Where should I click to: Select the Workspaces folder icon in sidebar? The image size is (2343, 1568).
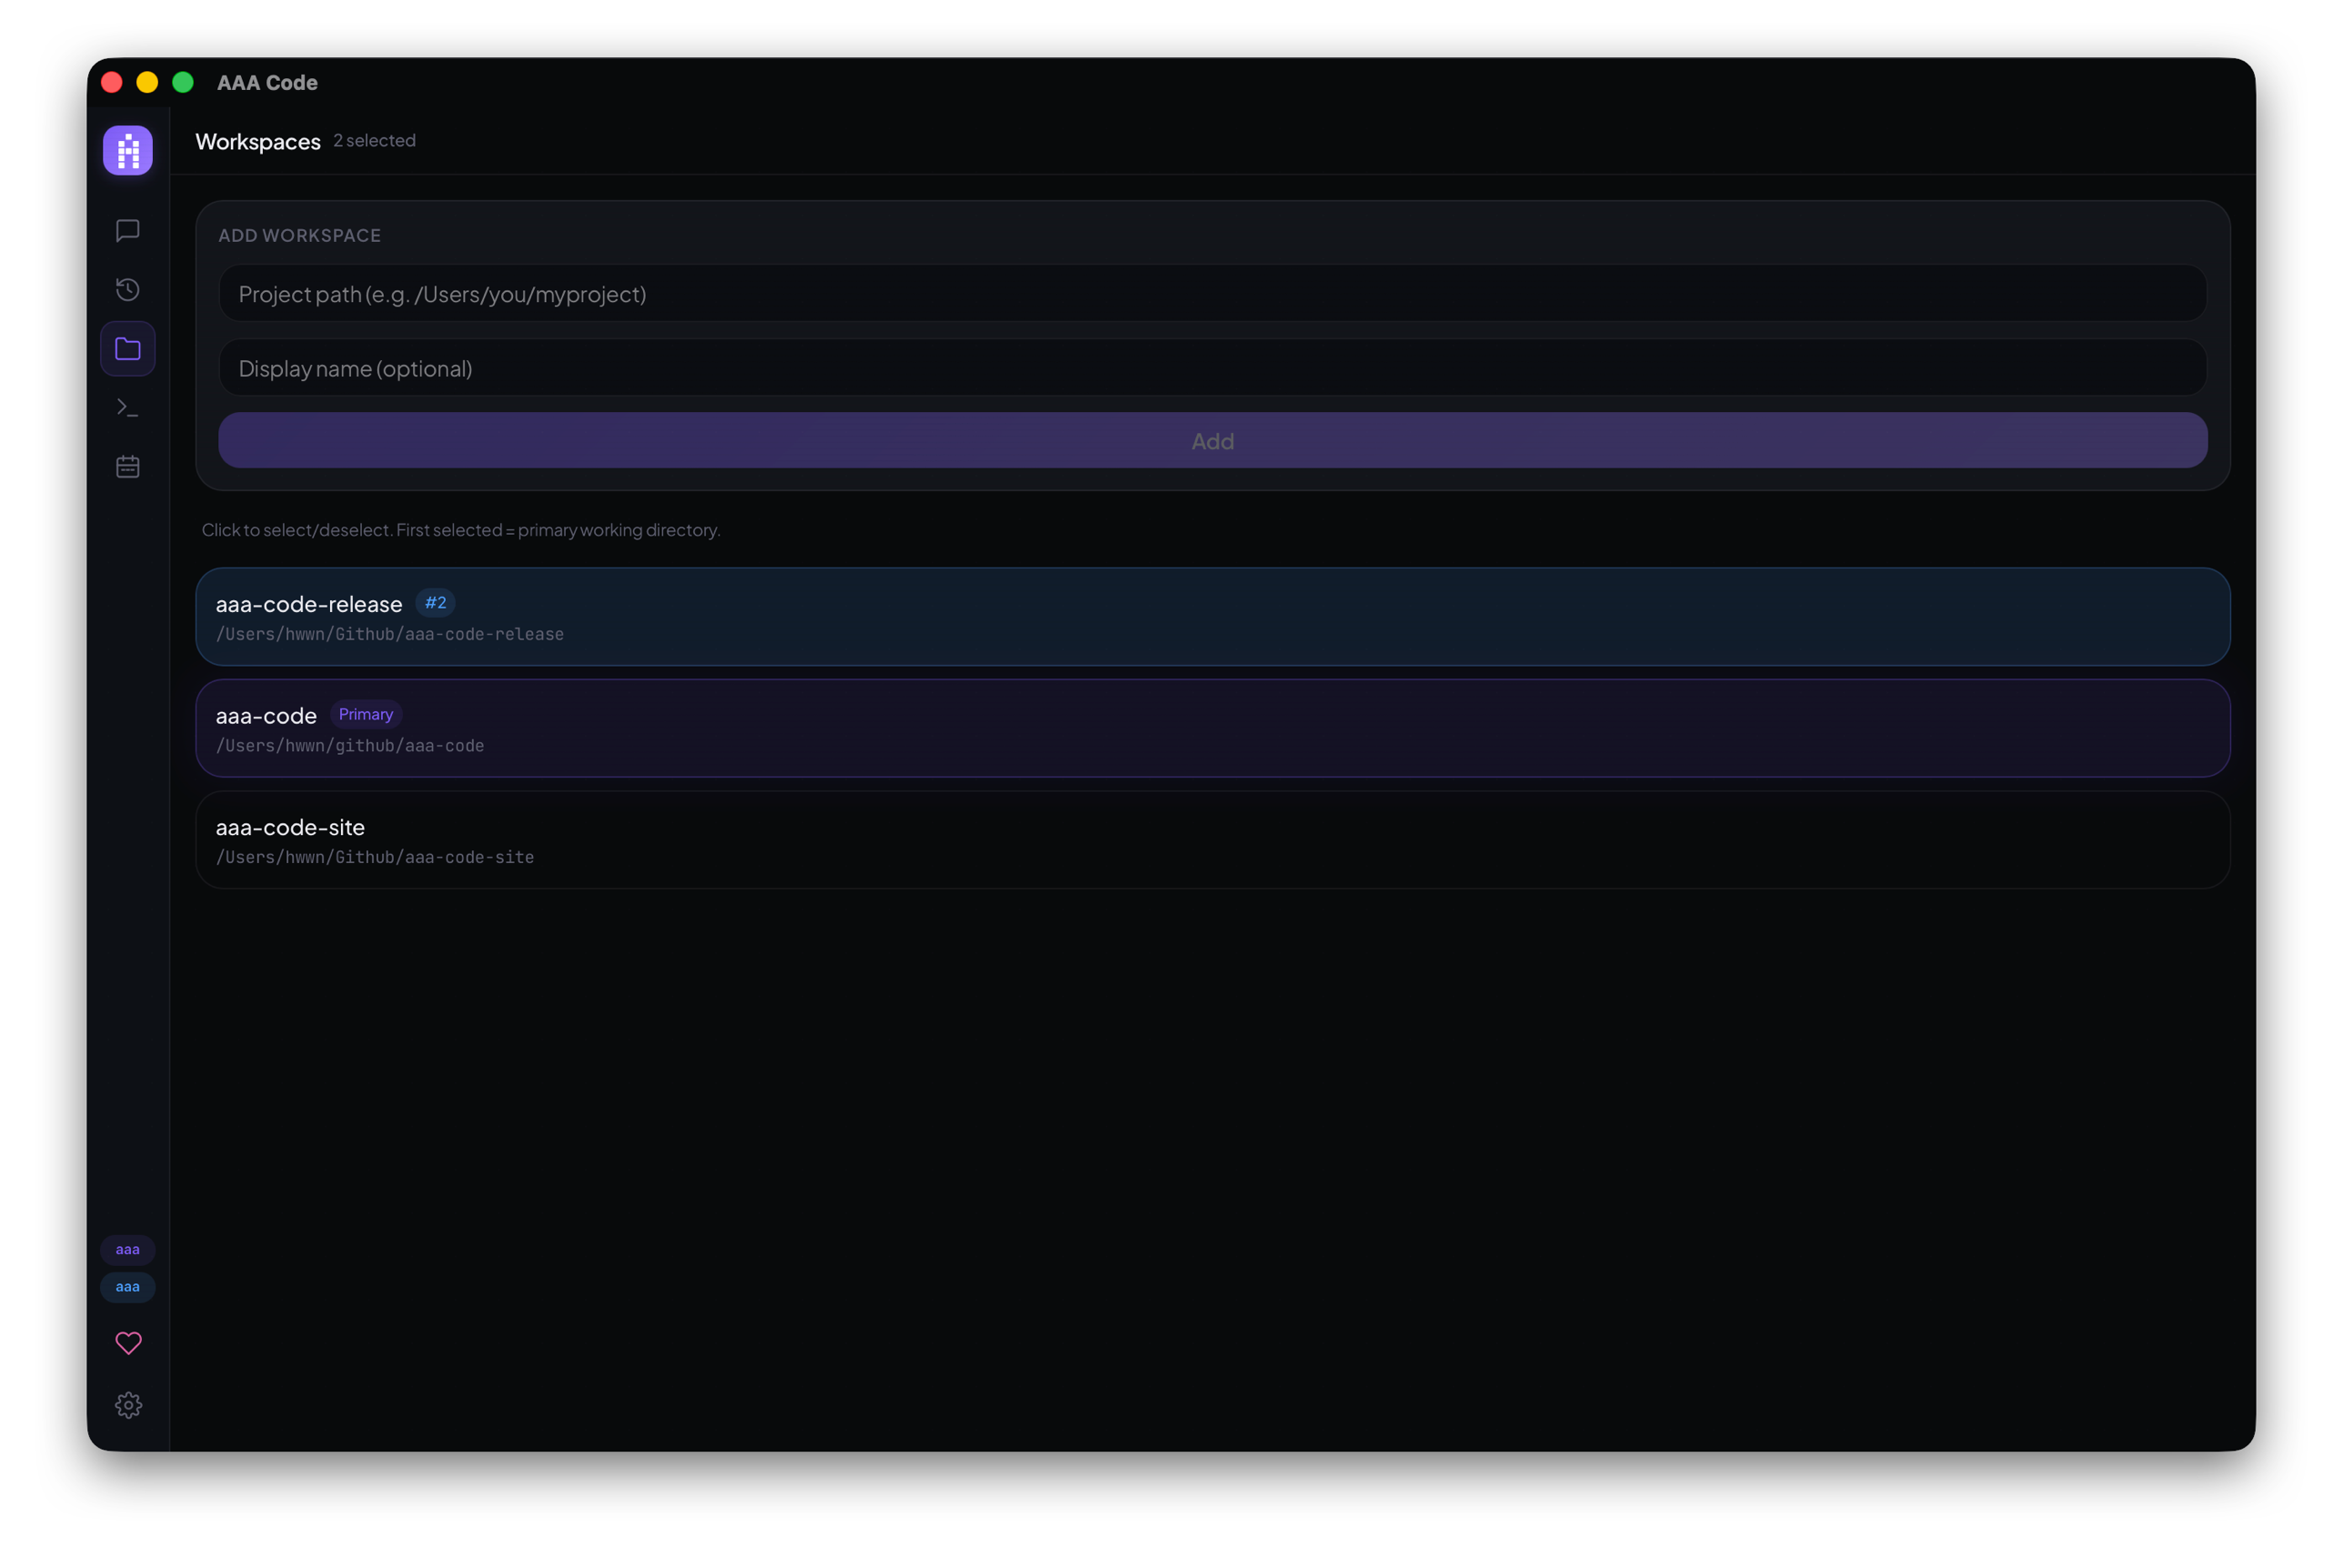pos(128,349)
